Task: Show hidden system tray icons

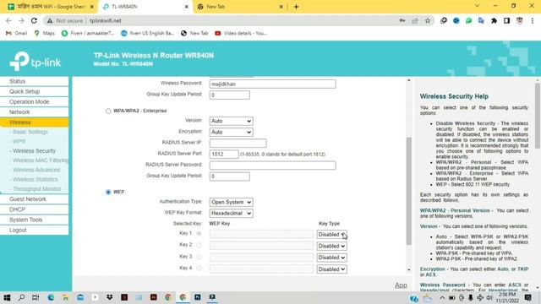Action: click(442, 297)
